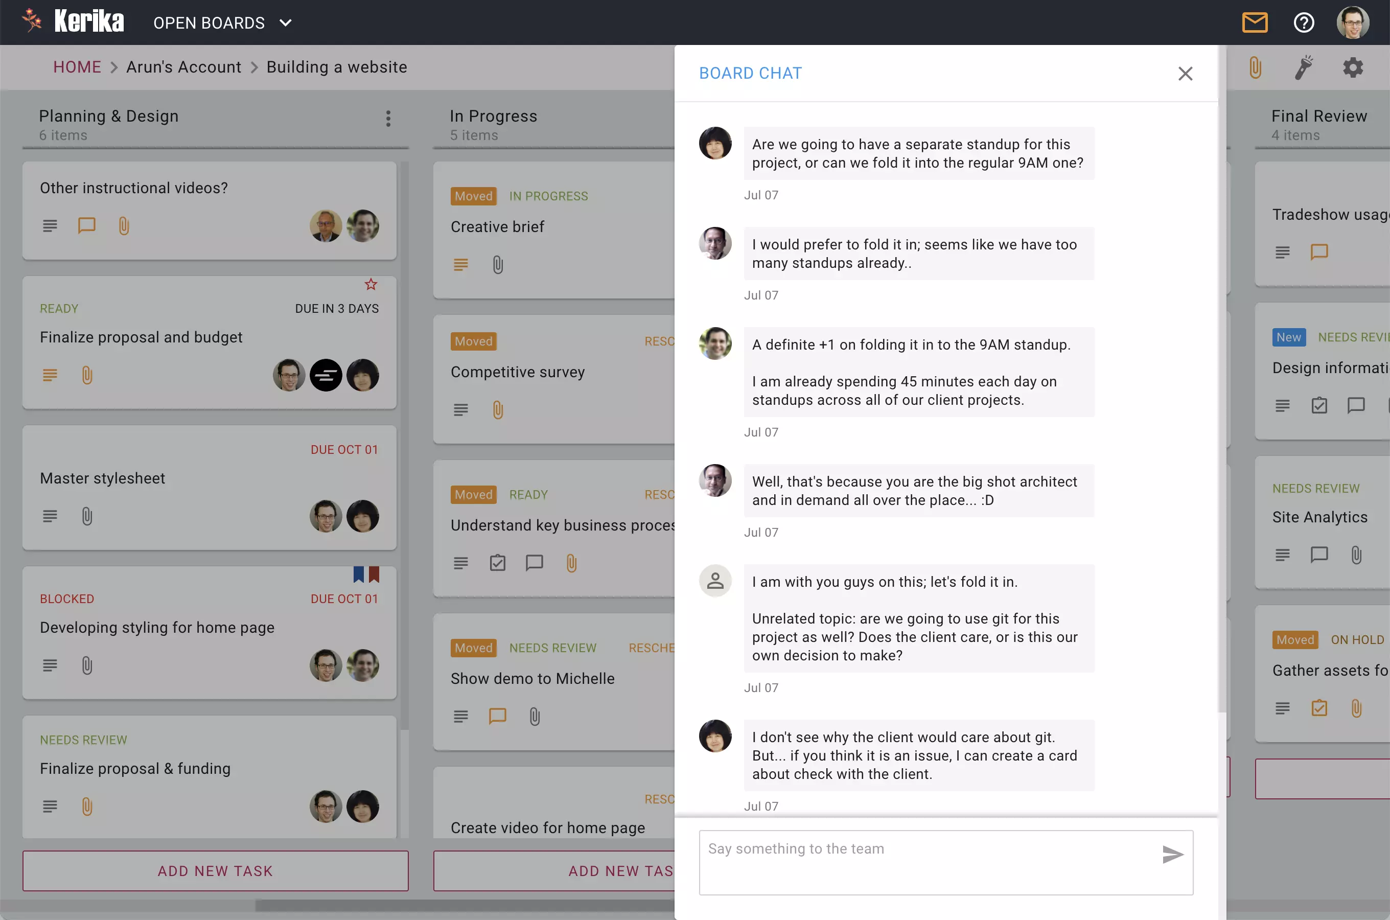Open attachments on Show demo to Michelle card

(x=535, y=717)
